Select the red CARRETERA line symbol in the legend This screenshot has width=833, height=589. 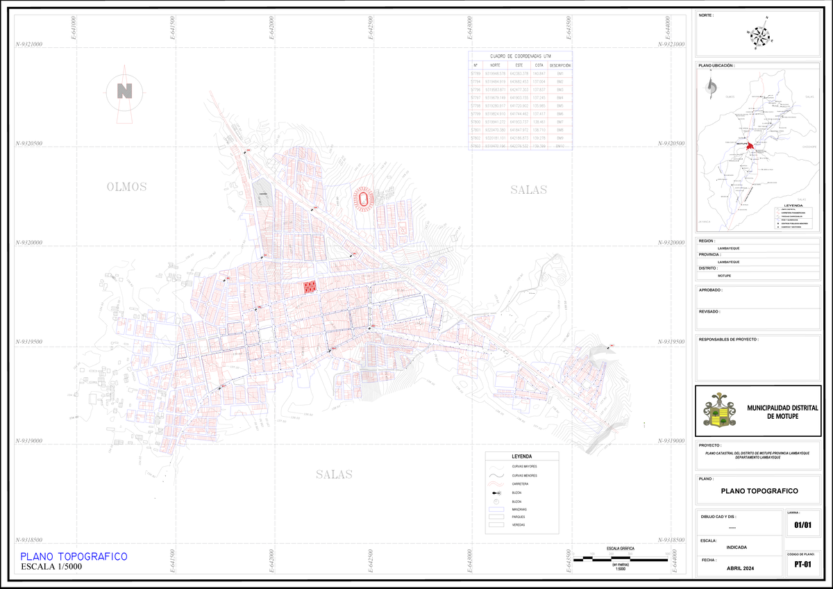tap(495, 483)
